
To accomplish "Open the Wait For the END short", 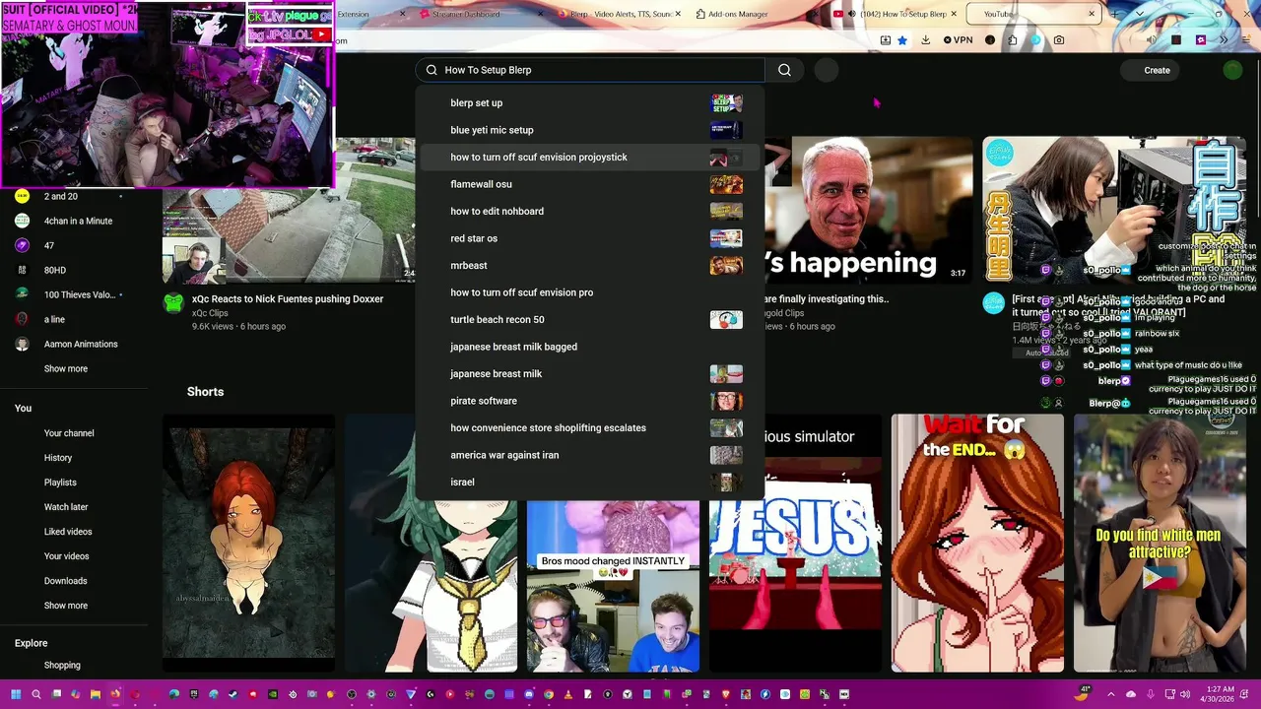I will (977, 543).
